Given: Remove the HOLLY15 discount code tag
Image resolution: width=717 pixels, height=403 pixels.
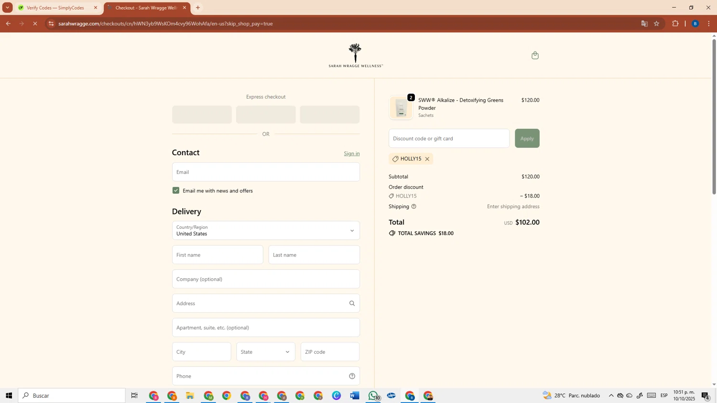Looking at the screenshot, I should [x=427, y=159].
